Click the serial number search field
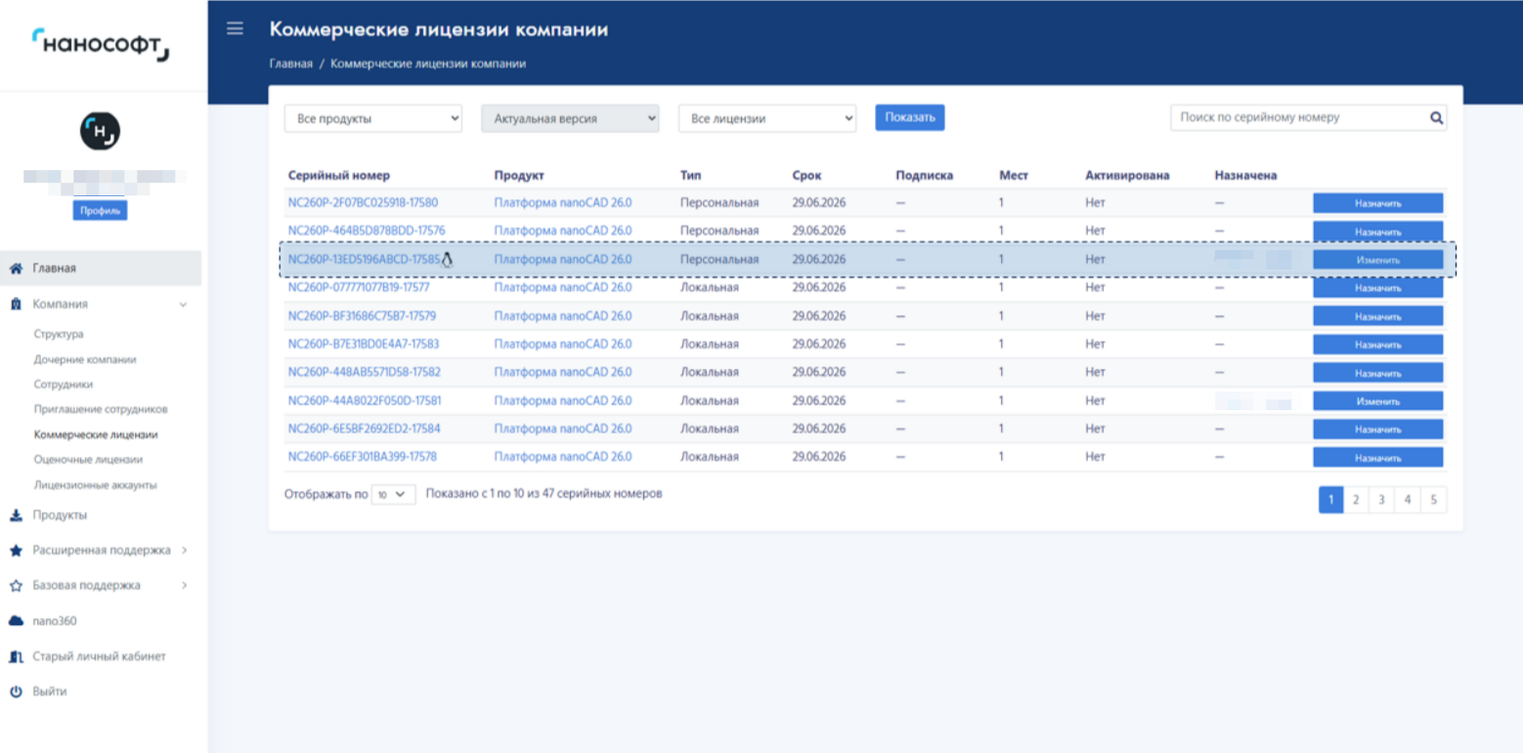The width and height of the screenshot is (1523, 753). pyautogui.click(x=1298, y=117)
